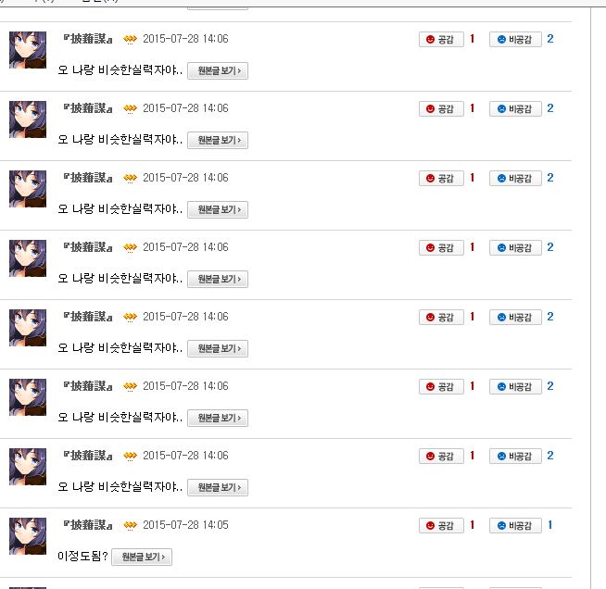This screenshot has width=606, height=589.
Task: Click the vertical scrollbar track at the right edge
Action: pyautogui.click(x=599, y=297)
